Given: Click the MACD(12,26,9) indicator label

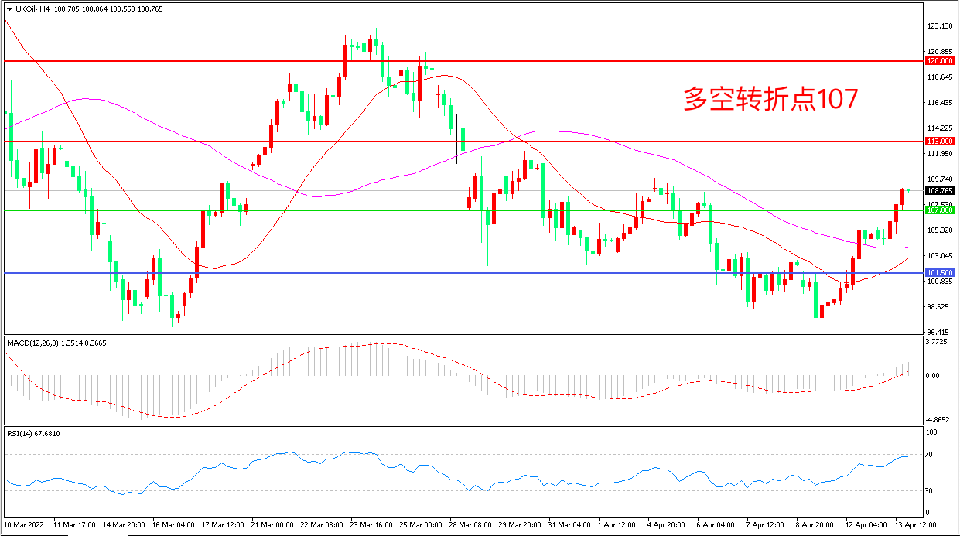Looking at the screenshot, I should [x=40, y=342].
